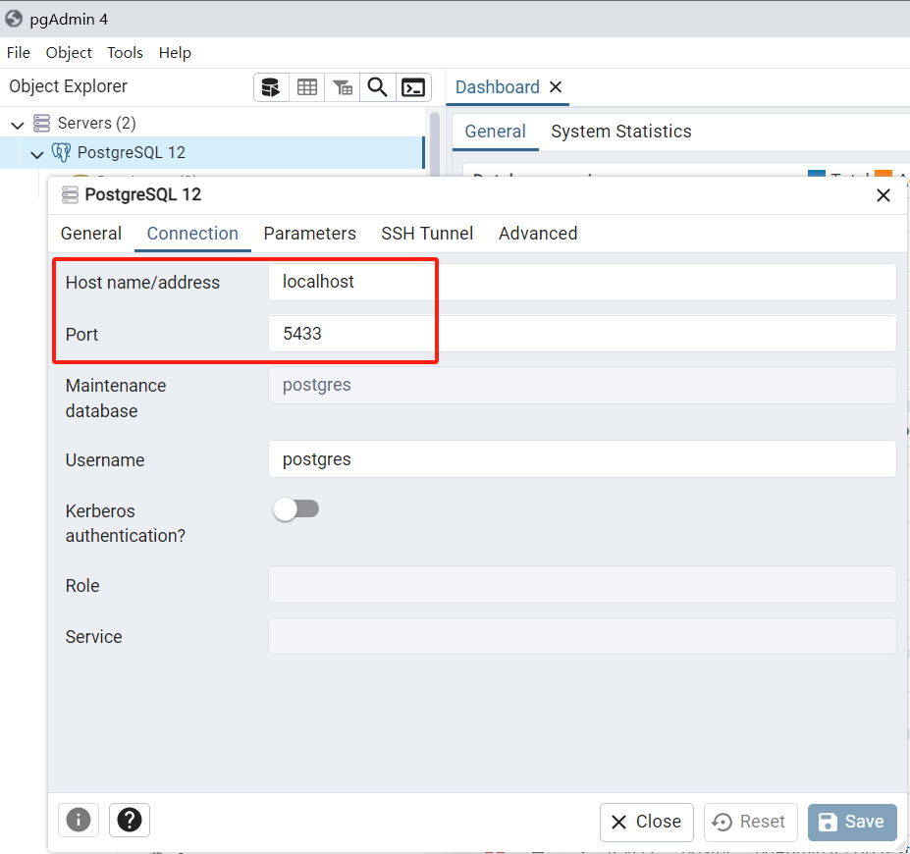Click the Kerberos authentication? label
Image resolution: width=910 pixels, height=854 pixels.
pyautogui.click(x=125, y=523)
